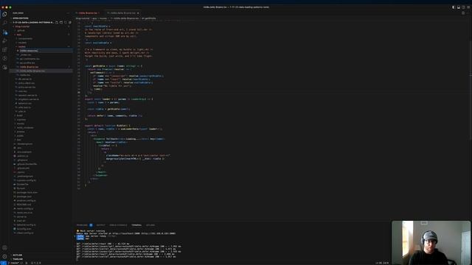Image resolution: width=472 pixels, height=265 pixels.
Task: Click synchronize changes icon in status bar
Action: tap(21, 263)
